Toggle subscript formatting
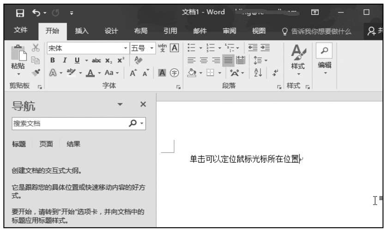388x231 pixels. pos(109,61)
